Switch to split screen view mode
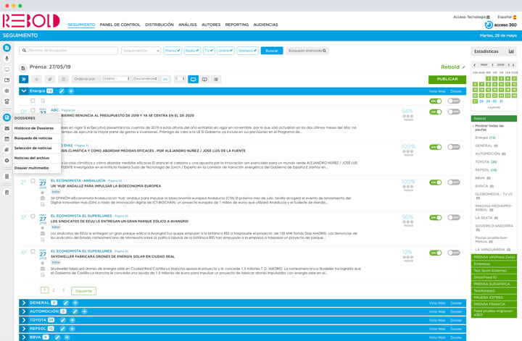 [204, 79]
